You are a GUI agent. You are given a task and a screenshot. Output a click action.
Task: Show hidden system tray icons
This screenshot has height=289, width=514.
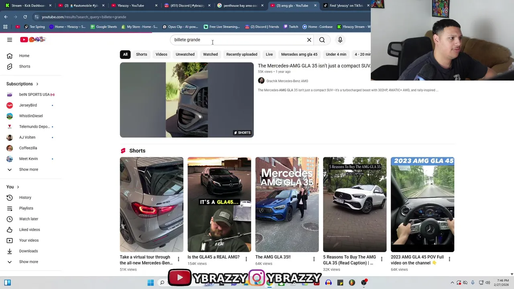point(452,283)
